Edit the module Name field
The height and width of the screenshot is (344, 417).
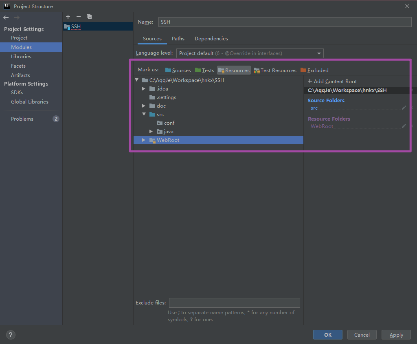285,22
